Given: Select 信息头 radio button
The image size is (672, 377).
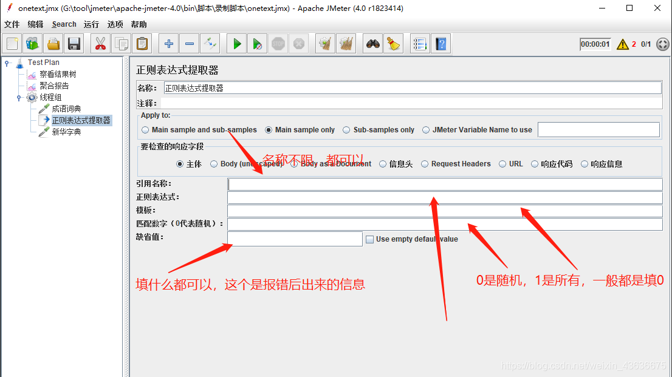Looking at the screenshot, I should tap(383, 164).
